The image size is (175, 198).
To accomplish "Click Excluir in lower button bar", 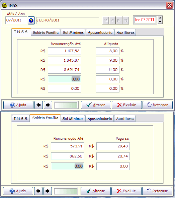I will (x=126, y=191).
